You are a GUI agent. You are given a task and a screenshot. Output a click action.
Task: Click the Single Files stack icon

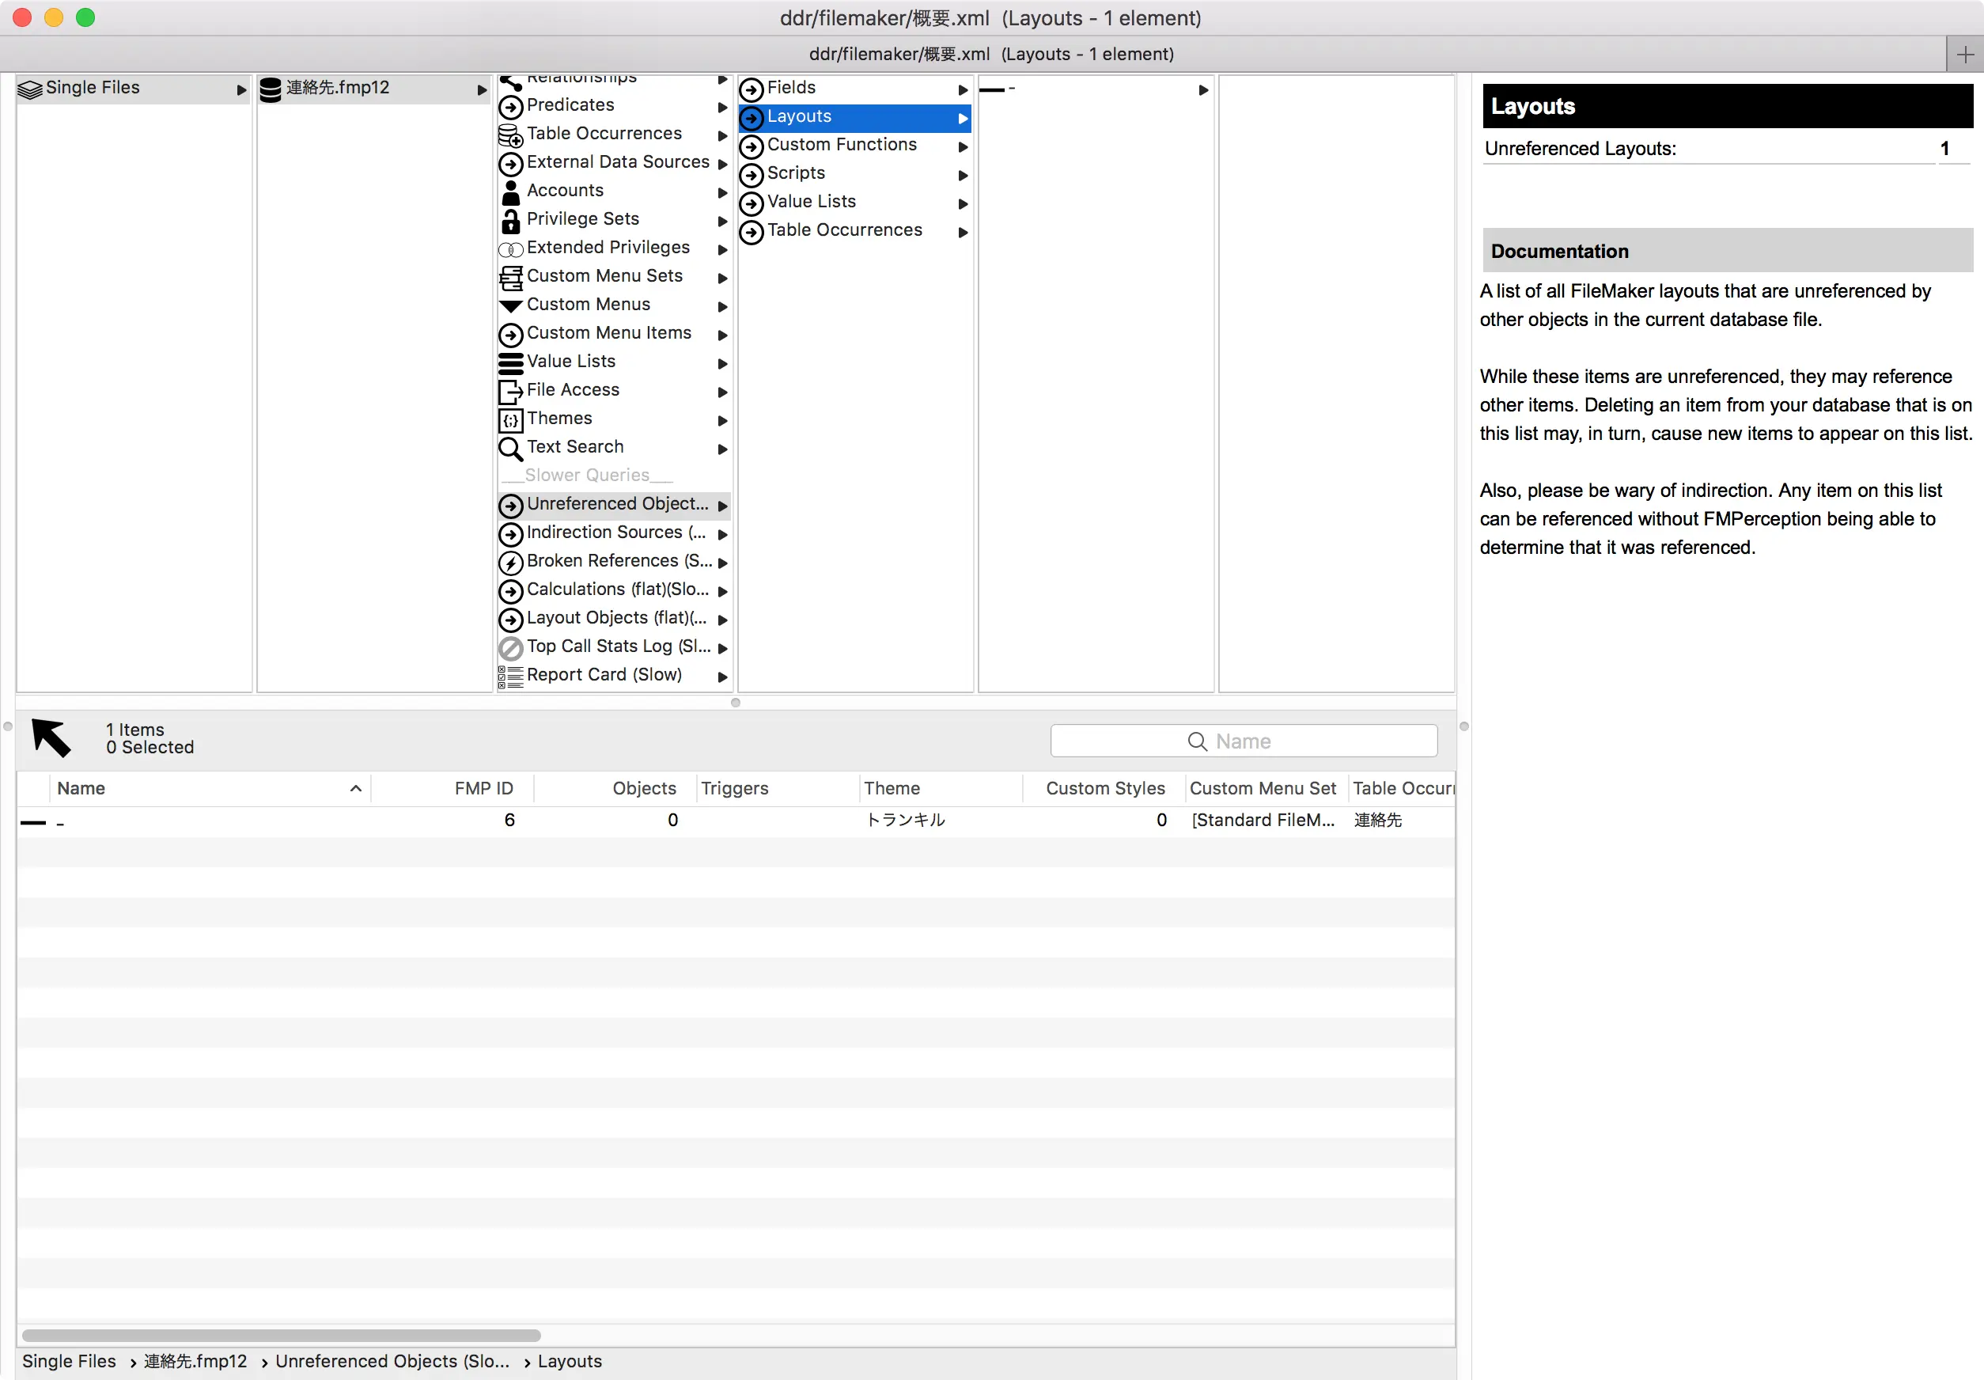tap(30, 89)
